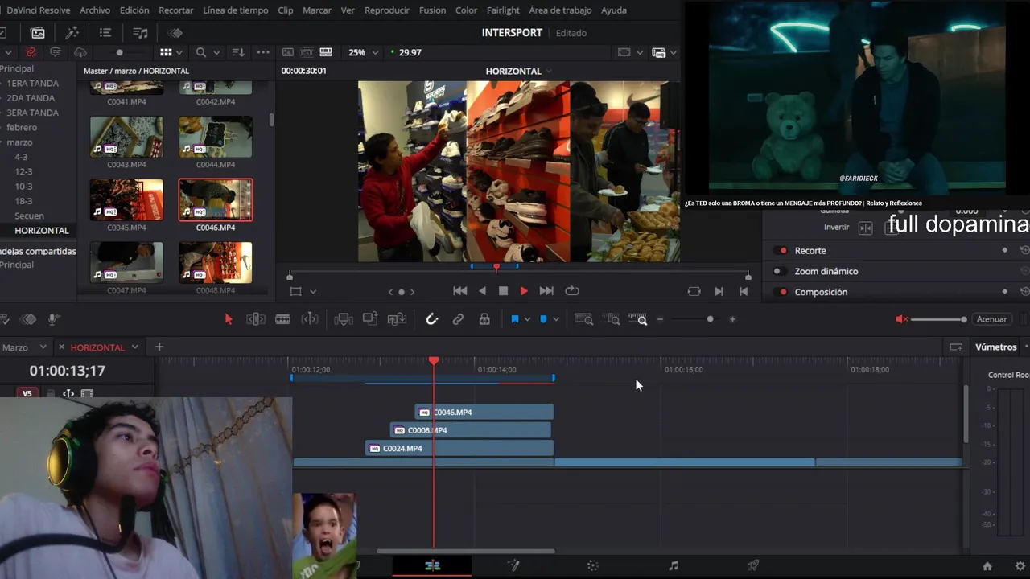Viewport: 1030px width, 579px height.
Task: Enable the Zoom dinámico toggle
Action: tap(781, 271)
